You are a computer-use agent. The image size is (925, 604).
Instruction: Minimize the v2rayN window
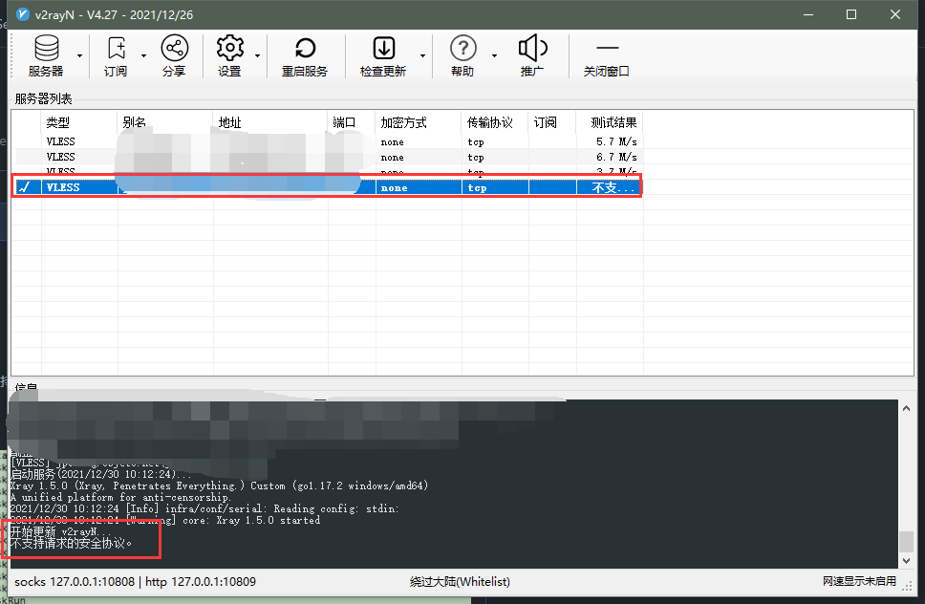(x=808, y=14)
